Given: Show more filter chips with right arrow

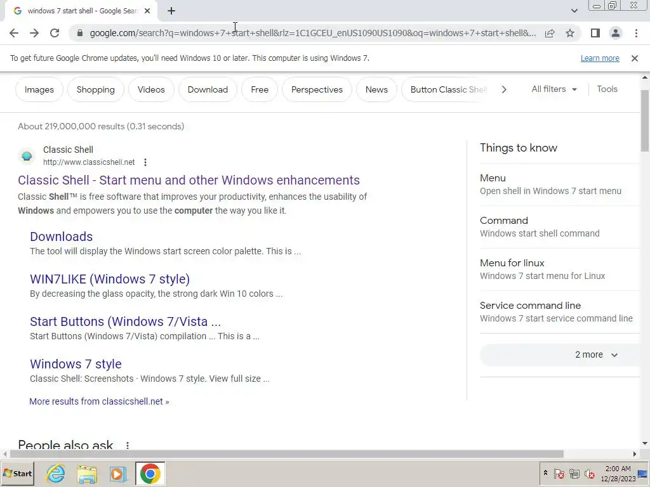Looking at the screenshot, I should coord(503,89).
